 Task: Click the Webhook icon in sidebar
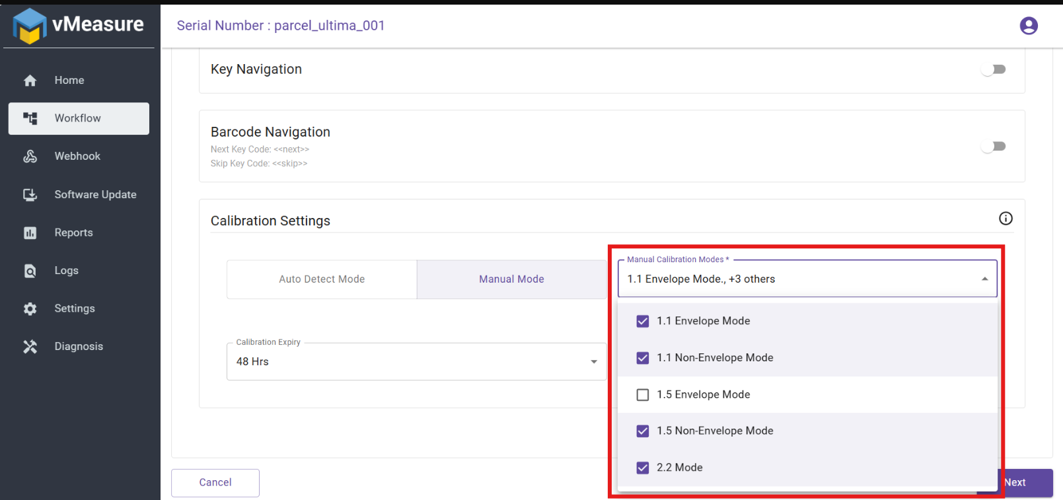pyautogui.click(x=30, y=157)
